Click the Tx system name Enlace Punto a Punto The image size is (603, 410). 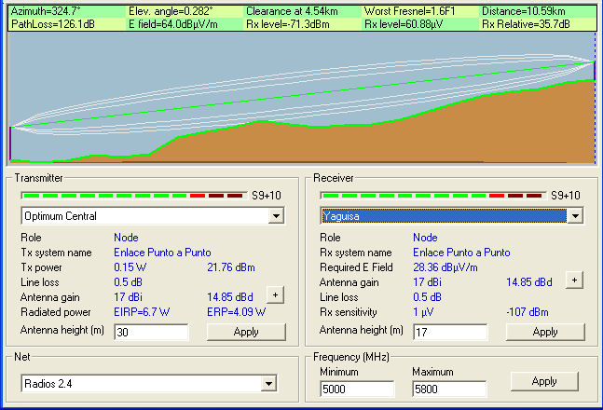pos(162,253)
